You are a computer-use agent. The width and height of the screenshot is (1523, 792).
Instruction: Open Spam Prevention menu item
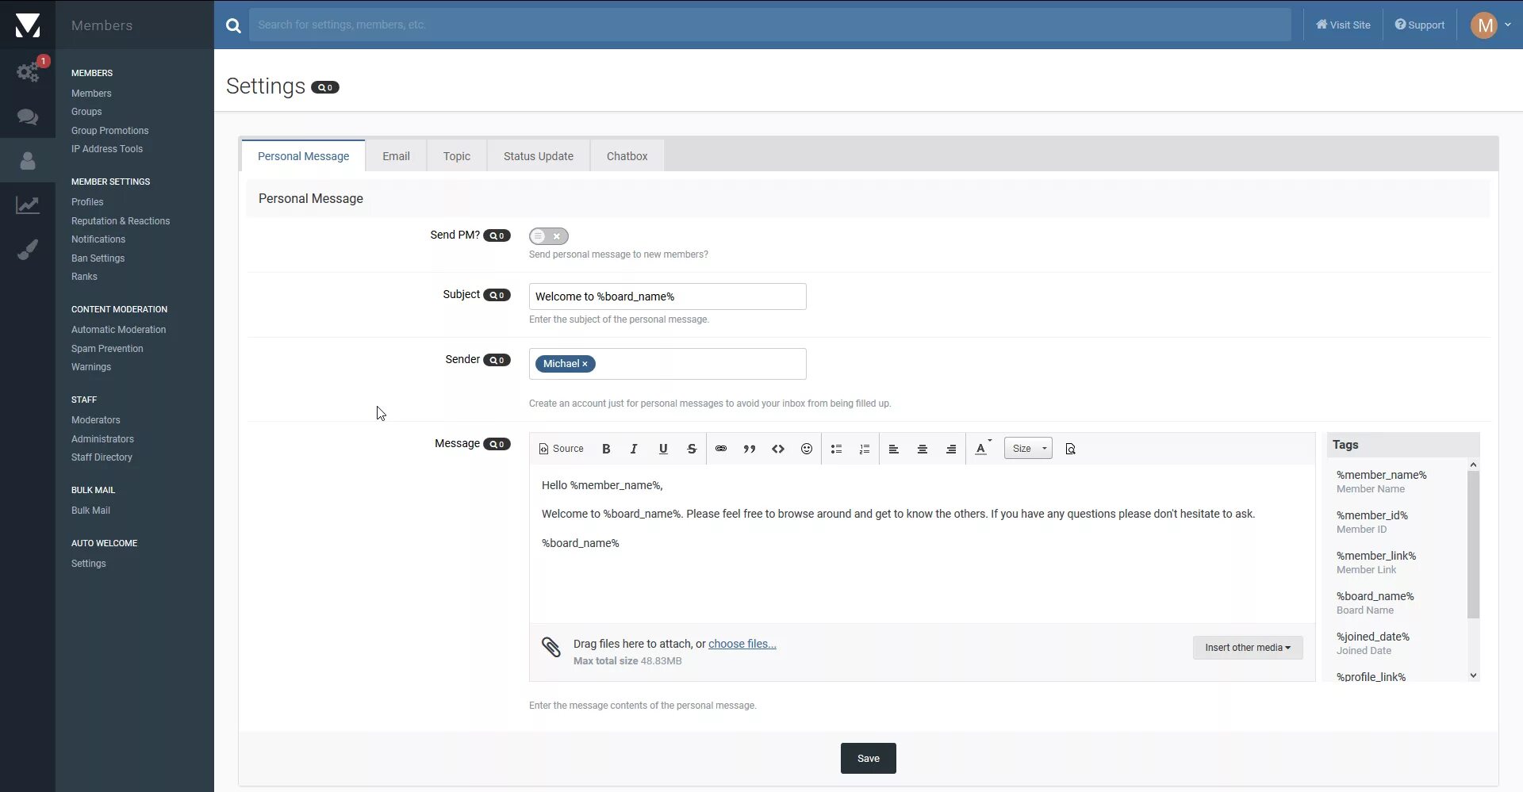(x=107, y=349)
